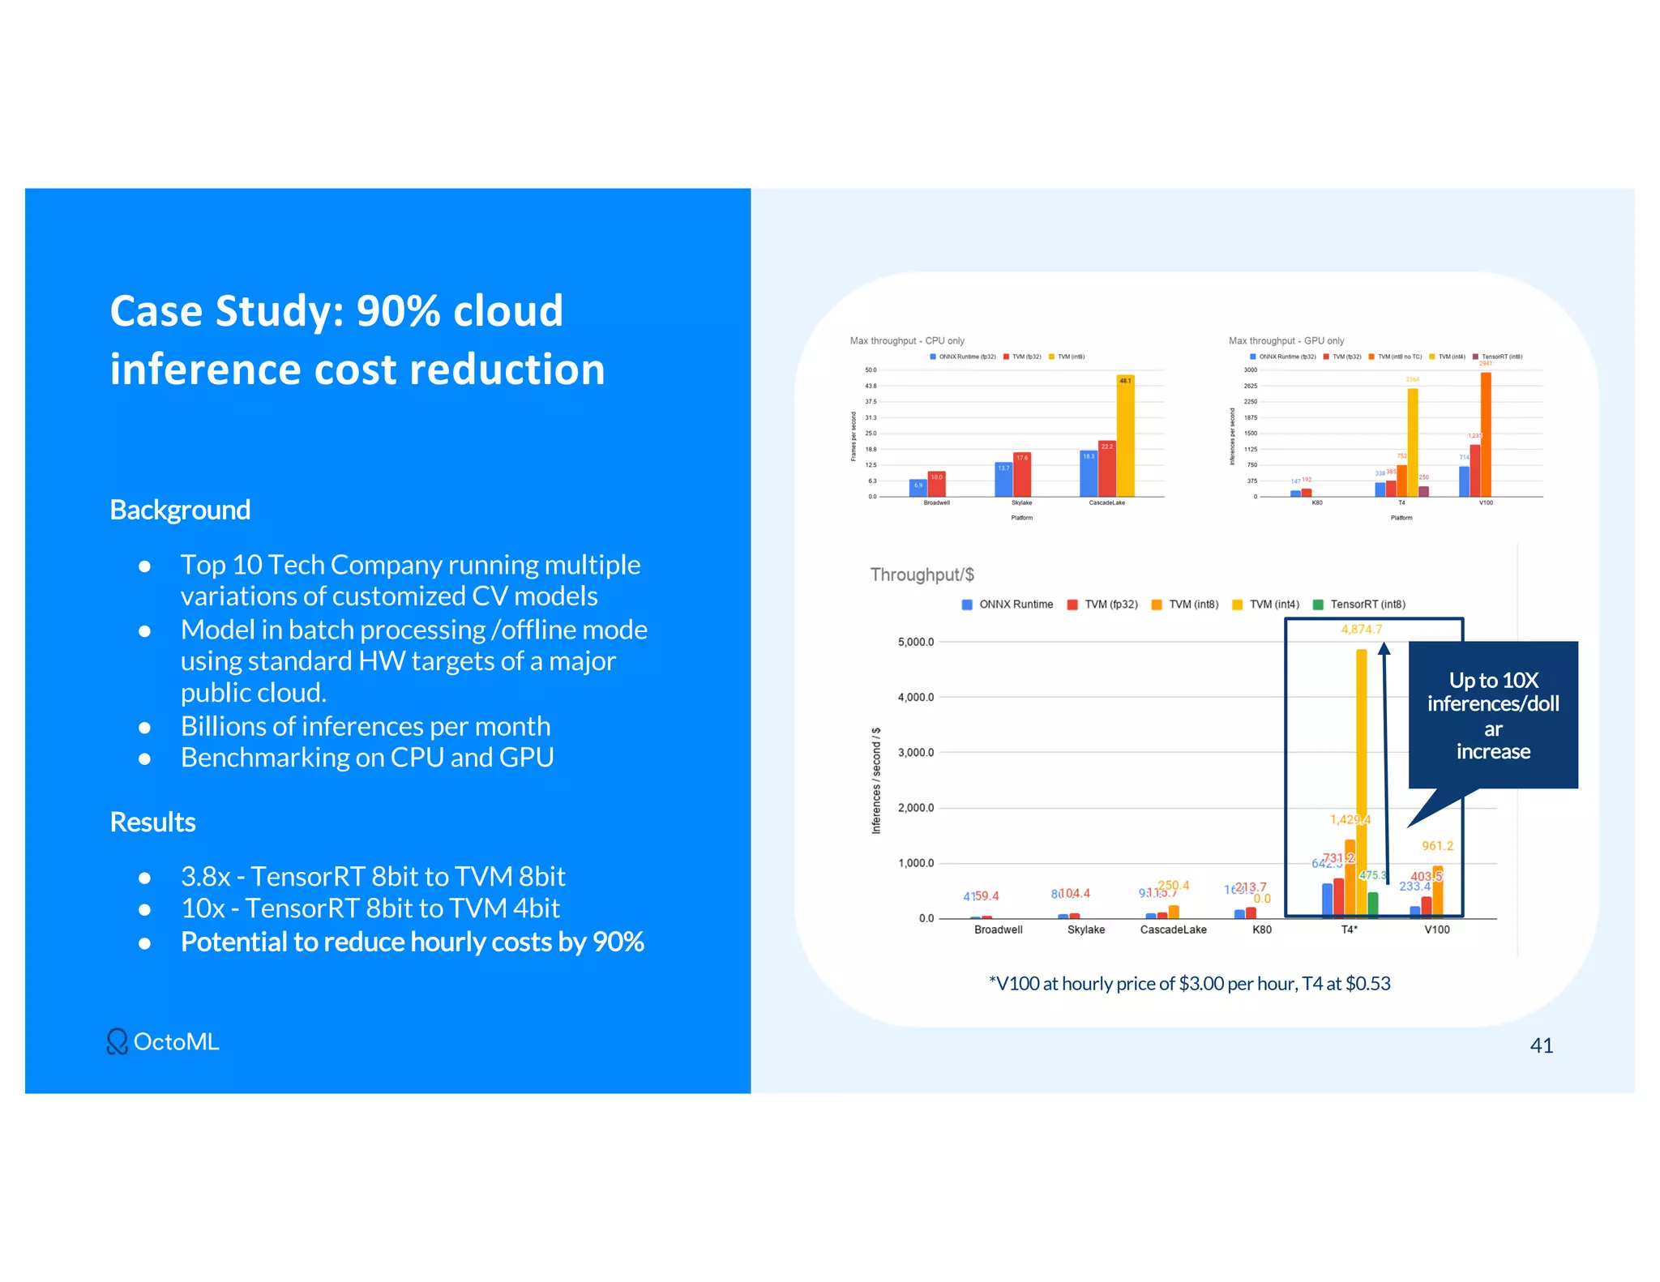1660x1282 pixels.
Task: Click the page number 41
Action: tap(1542, 1045)
